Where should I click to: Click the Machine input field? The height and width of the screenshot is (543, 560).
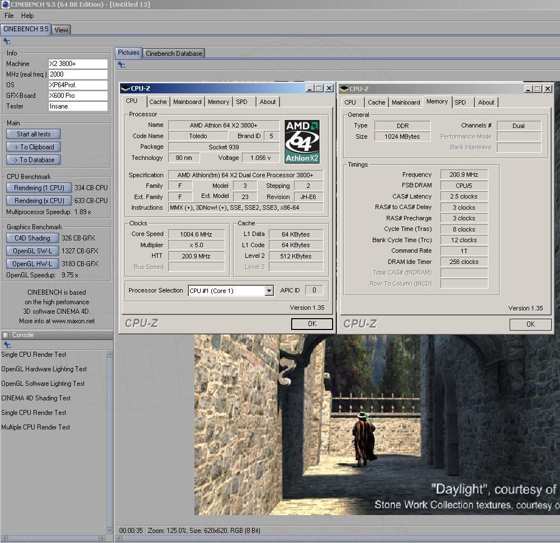click(78, 64)
